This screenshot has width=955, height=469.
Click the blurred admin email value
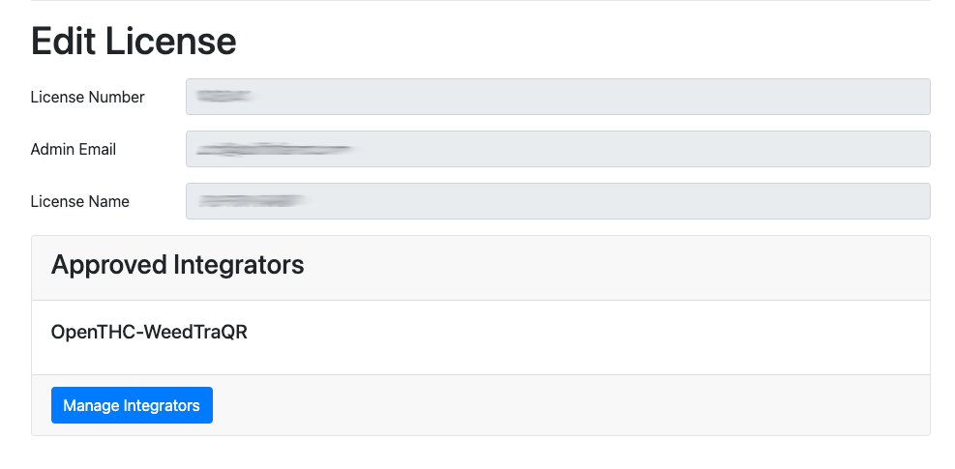[273, 150]
